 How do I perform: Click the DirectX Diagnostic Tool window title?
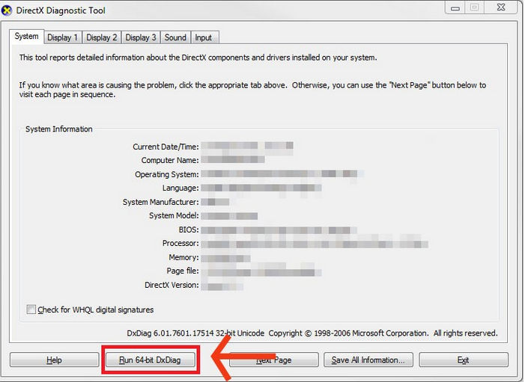point(61,10)
